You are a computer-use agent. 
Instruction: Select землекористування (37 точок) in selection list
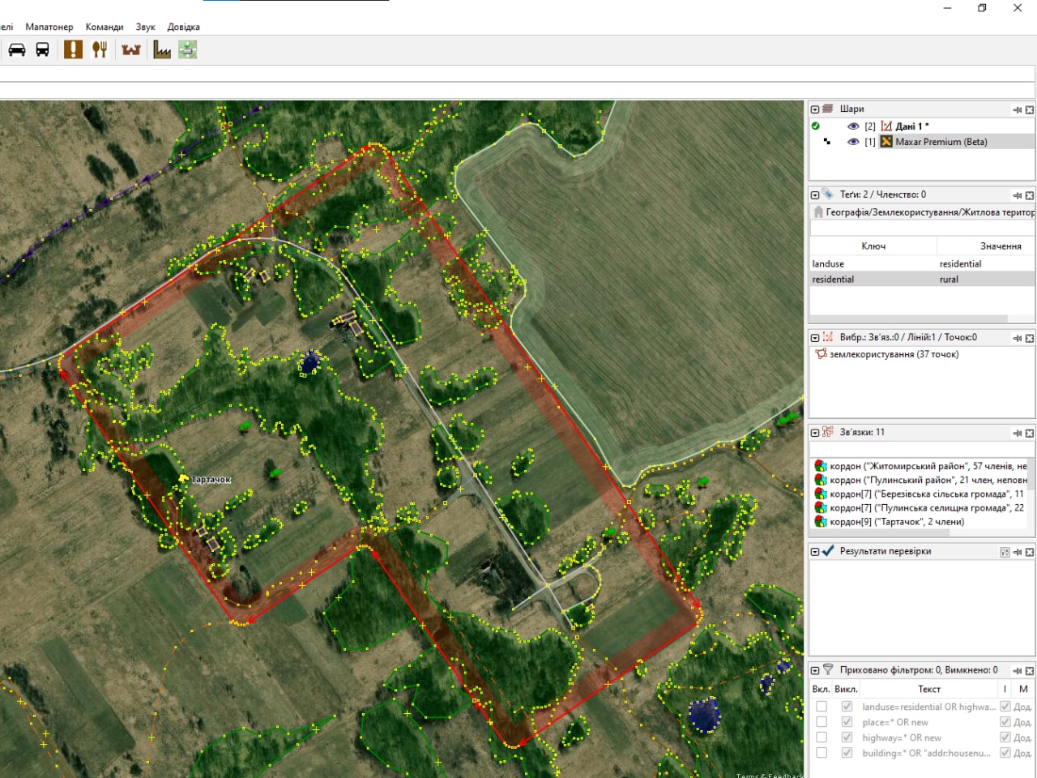click(x=894, y=354)
